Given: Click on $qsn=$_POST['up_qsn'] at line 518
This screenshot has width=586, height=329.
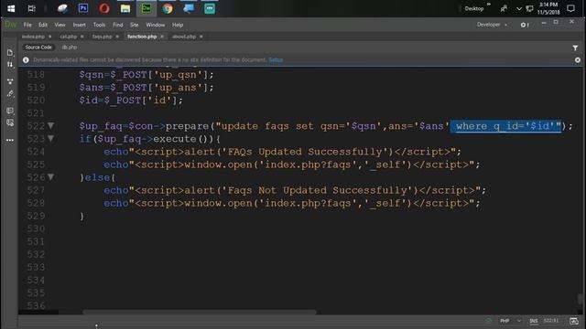Looking at the screenshot, I should pyautogui.click(x=146, y=75).
